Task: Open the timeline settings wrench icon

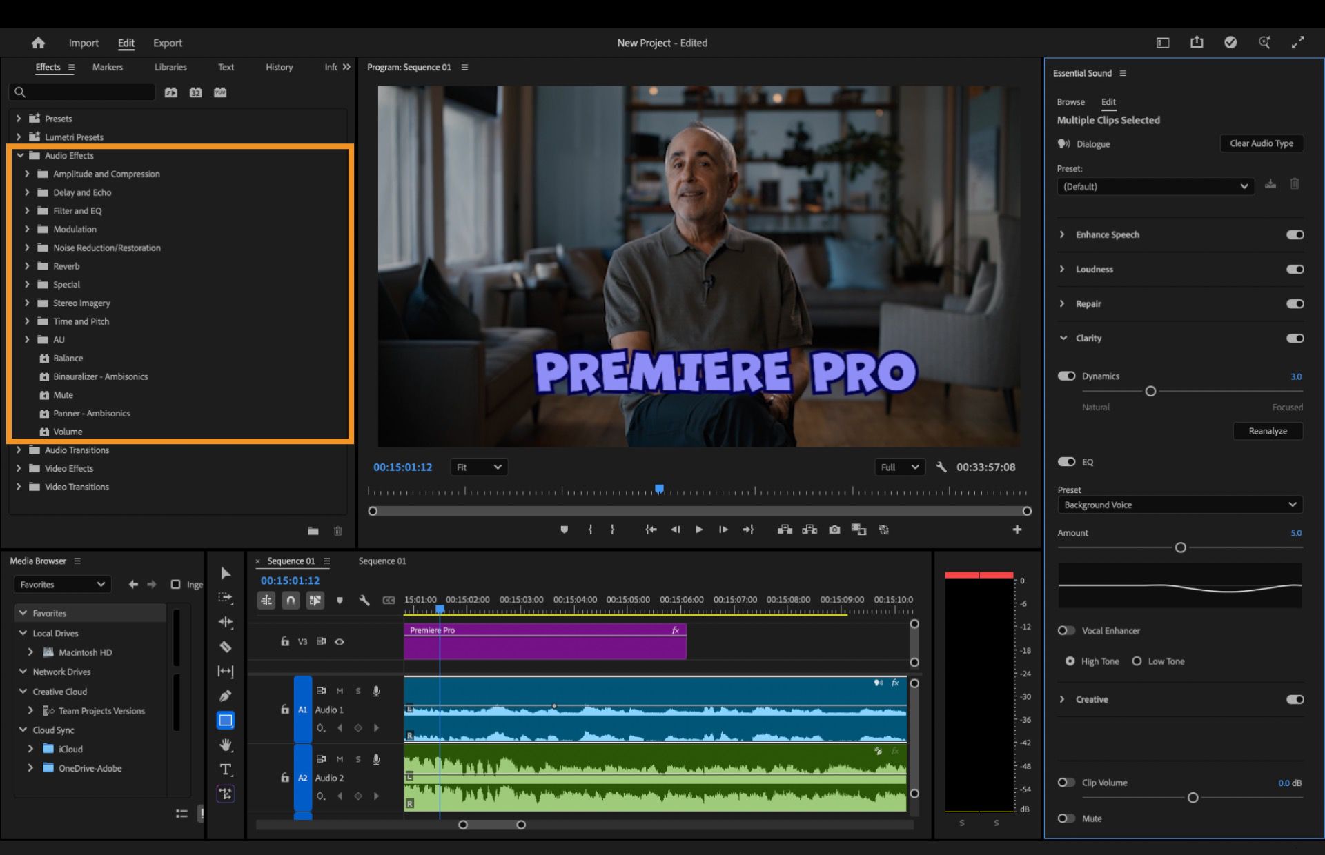Action: (x=364, y=600)
